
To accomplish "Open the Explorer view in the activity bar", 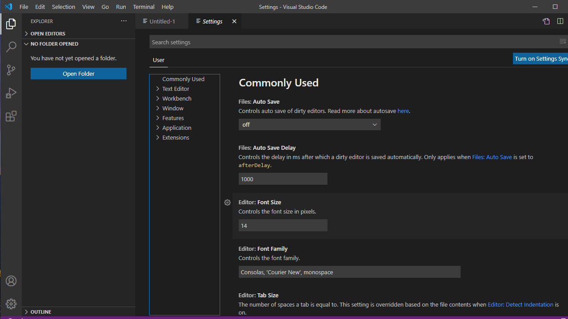I will pyautogui.click(x=11, y=24).
